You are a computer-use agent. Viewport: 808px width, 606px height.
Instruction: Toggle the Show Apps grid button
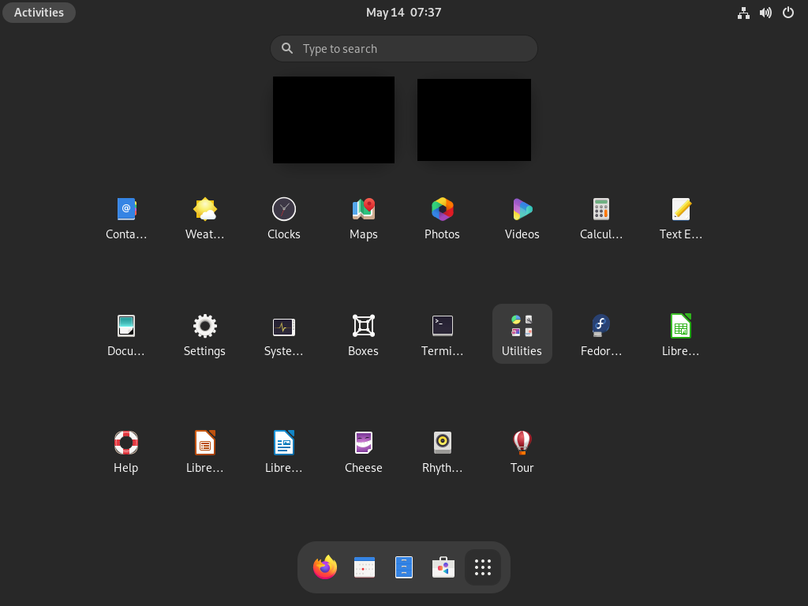tap(483, 567)
